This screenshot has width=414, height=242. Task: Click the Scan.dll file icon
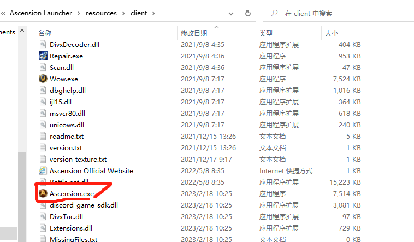click(43, 67)
